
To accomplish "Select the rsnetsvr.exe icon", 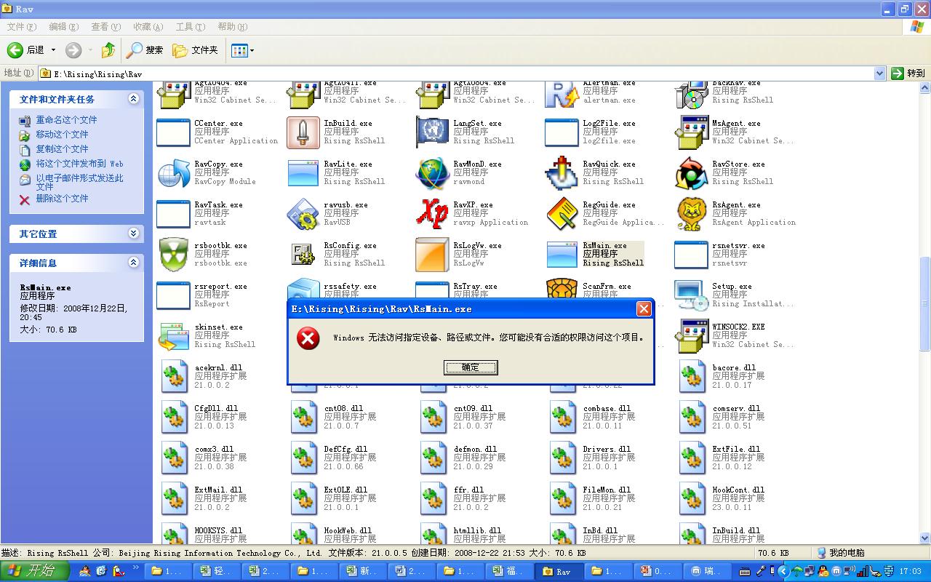I will 691,255.
